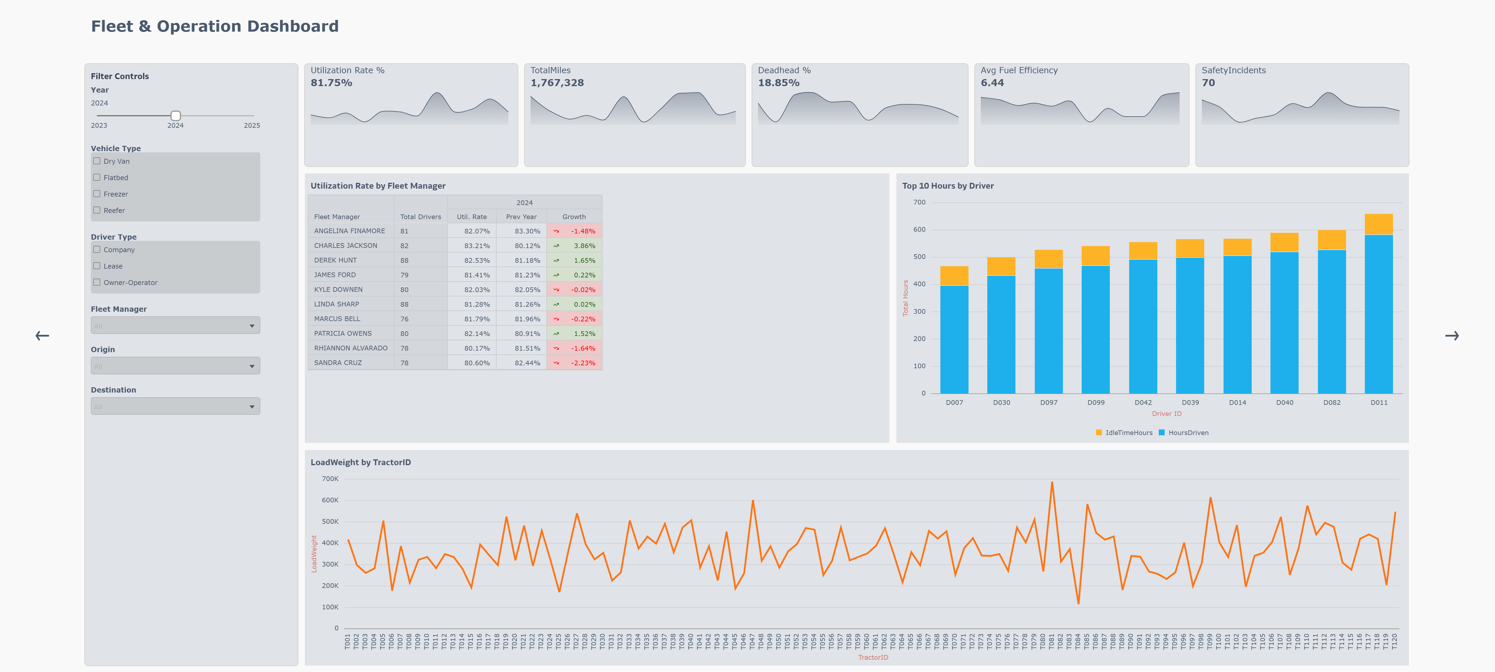Click the 83.30% previous year value
This screenshot has height=672, width=1495.
(527, 231)
